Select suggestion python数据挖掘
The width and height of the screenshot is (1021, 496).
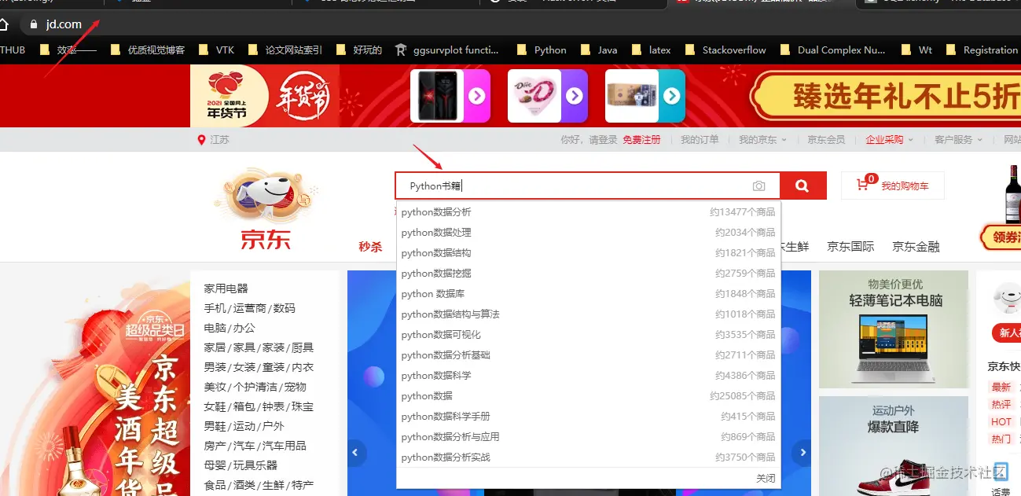pyautogui.click(x=588, y=274)
